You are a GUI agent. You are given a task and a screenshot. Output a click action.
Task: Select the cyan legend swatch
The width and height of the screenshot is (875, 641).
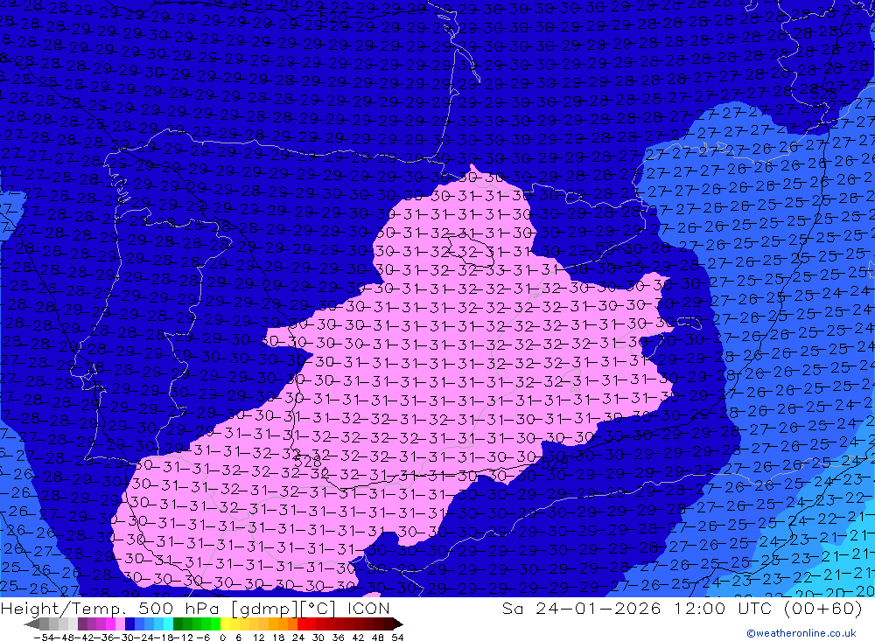pos(168,624)
